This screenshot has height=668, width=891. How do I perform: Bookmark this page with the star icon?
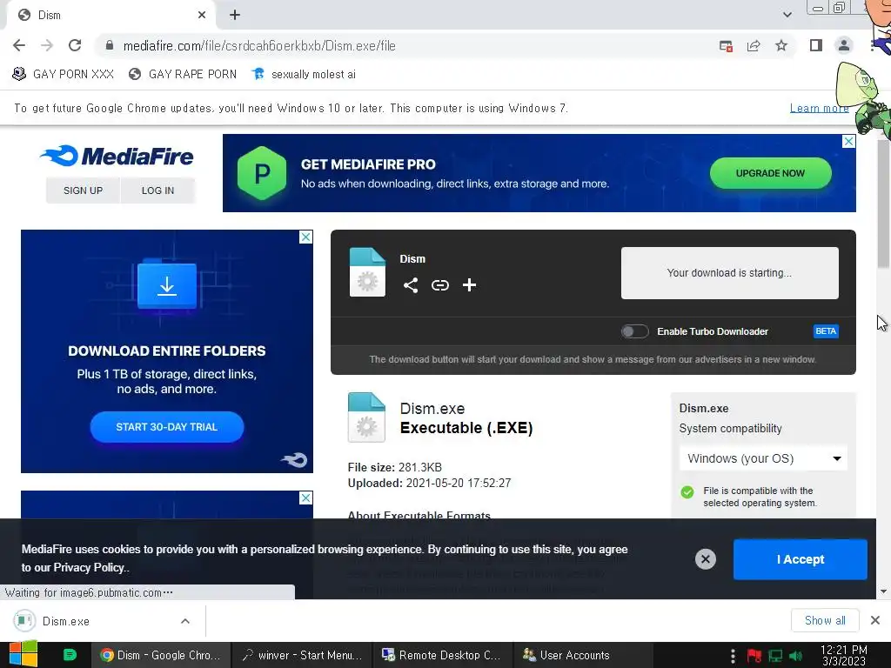[781, 45]
